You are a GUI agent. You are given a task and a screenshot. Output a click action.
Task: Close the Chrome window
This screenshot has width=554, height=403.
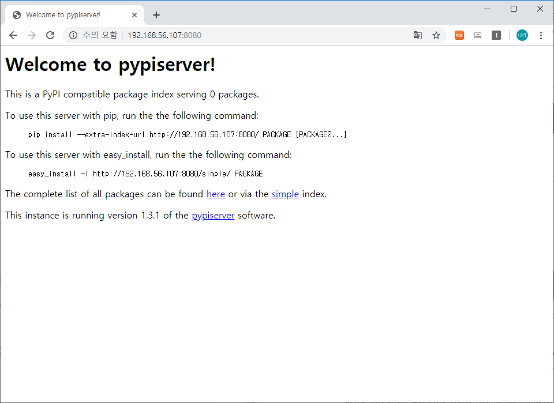540,9
